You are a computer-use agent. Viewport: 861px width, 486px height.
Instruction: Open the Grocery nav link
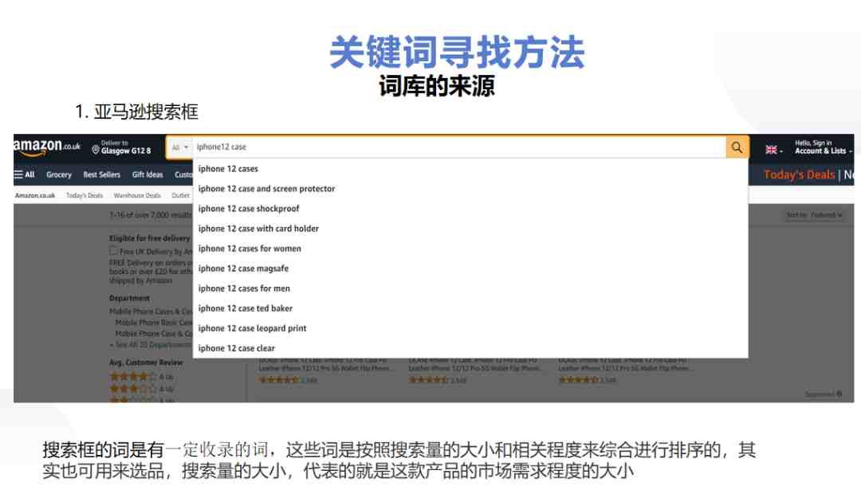tap(59, 174)
